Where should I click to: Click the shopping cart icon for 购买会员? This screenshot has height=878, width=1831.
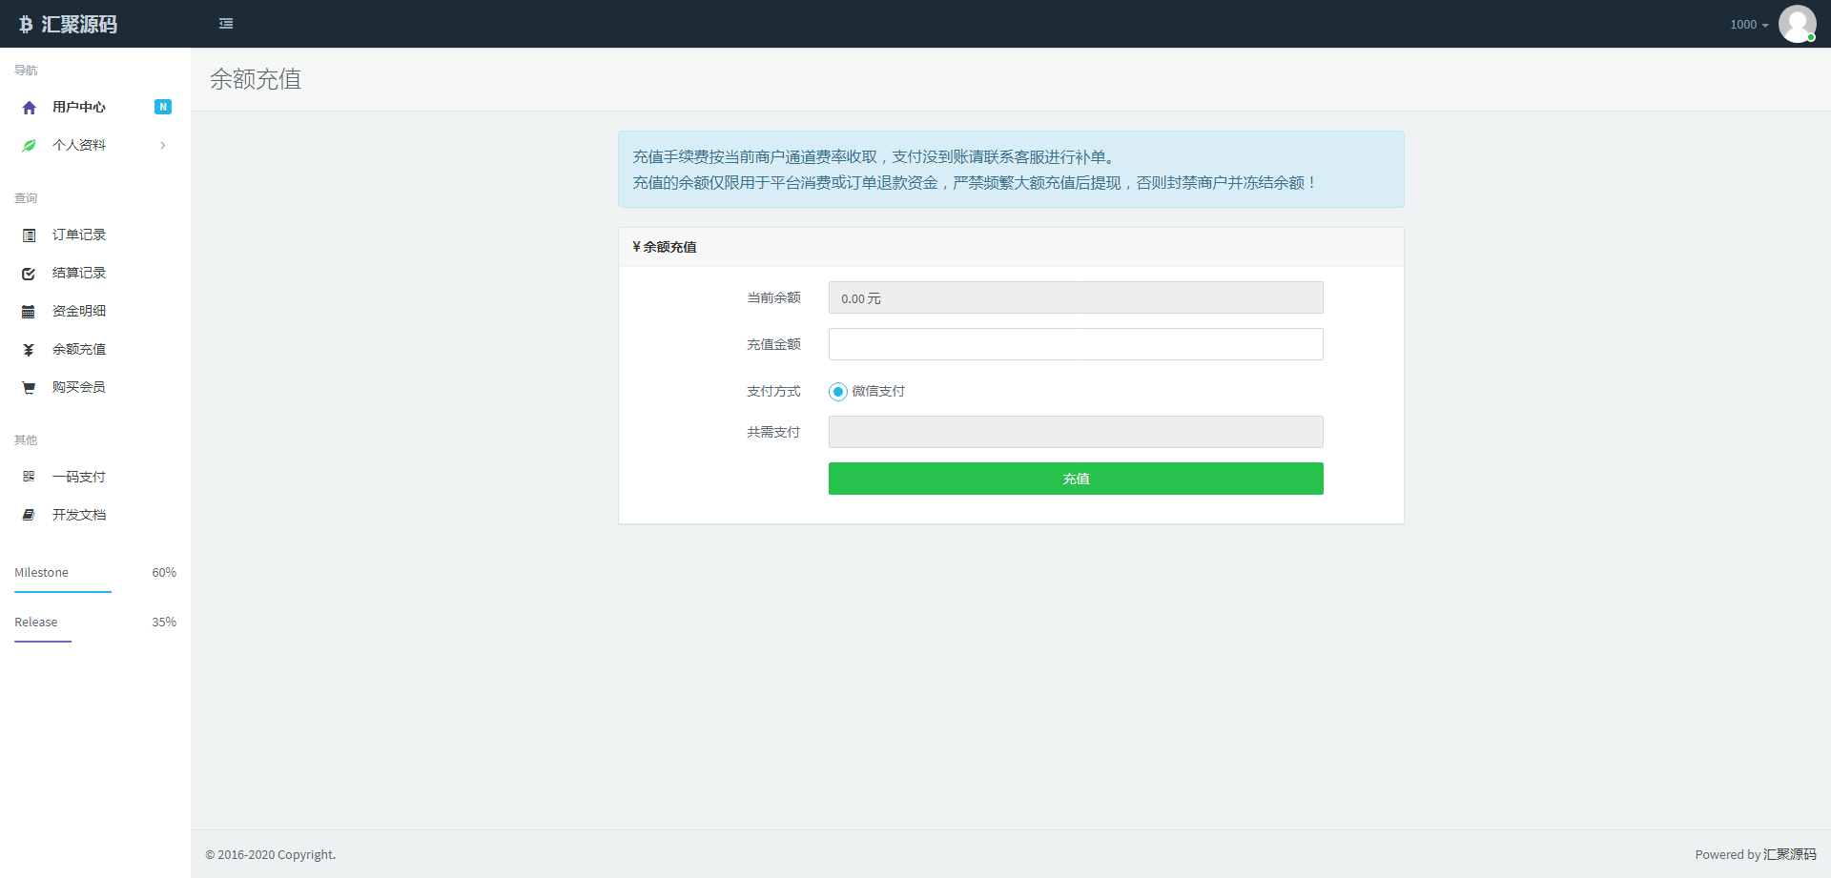(29, 388)
